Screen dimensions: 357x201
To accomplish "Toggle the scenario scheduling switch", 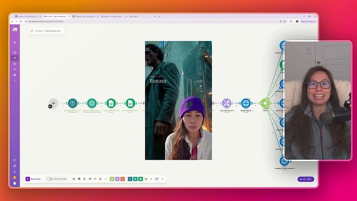I will tap(50, 179).
